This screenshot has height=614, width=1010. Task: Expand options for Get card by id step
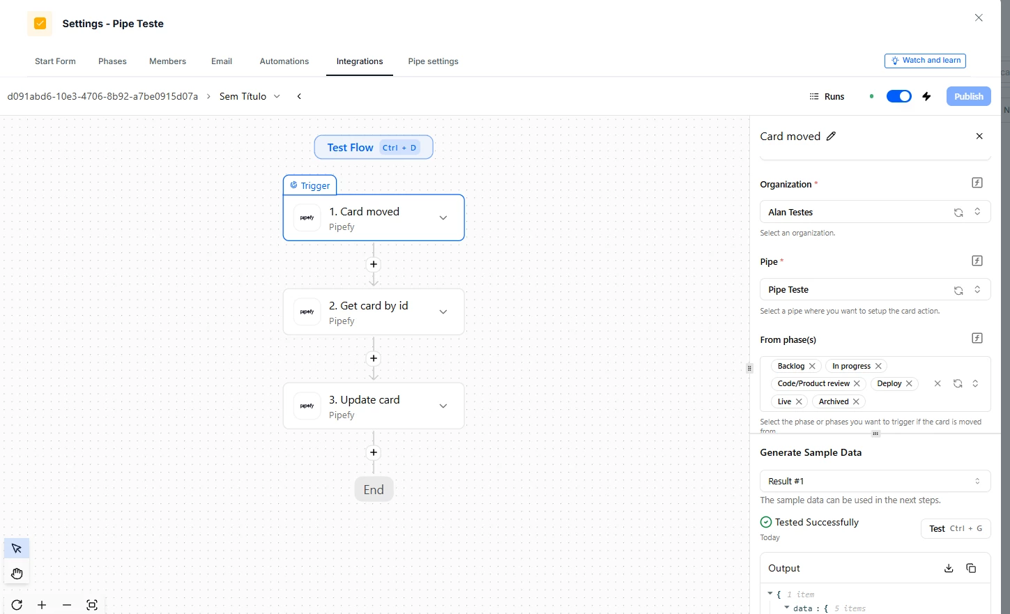coord(443,312)
